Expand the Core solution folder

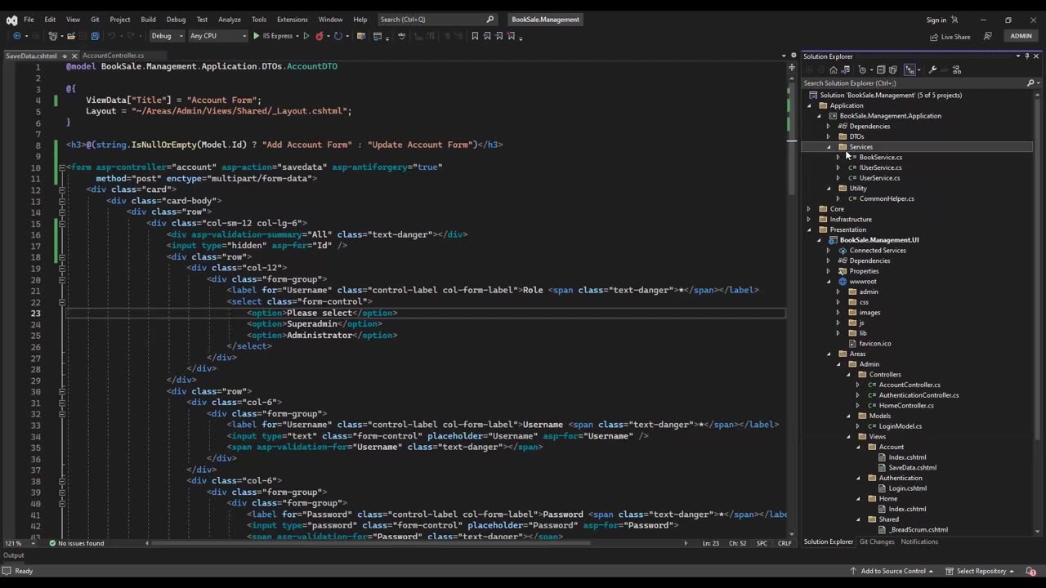point(809,209)
